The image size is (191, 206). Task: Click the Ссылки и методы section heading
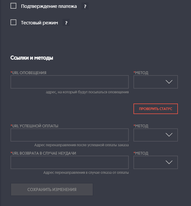(32, 58)
